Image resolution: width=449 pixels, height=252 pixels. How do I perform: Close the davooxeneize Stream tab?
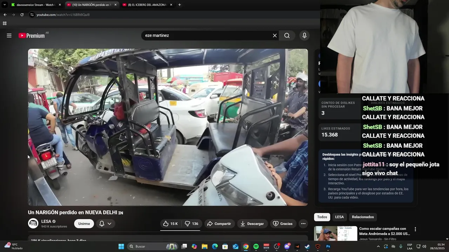pos(60,5)
